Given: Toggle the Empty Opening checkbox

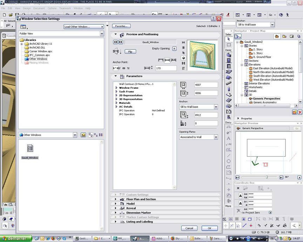Looking at the screenshot, I should pyautogui.click(x=174, y=49).
